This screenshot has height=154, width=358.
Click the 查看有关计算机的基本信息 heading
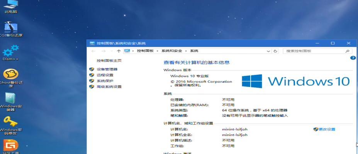tap(197, 62)
